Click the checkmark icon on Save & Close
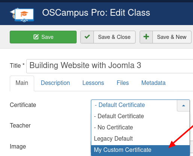Viewport: 193px width, 156px height. [87, 37]
